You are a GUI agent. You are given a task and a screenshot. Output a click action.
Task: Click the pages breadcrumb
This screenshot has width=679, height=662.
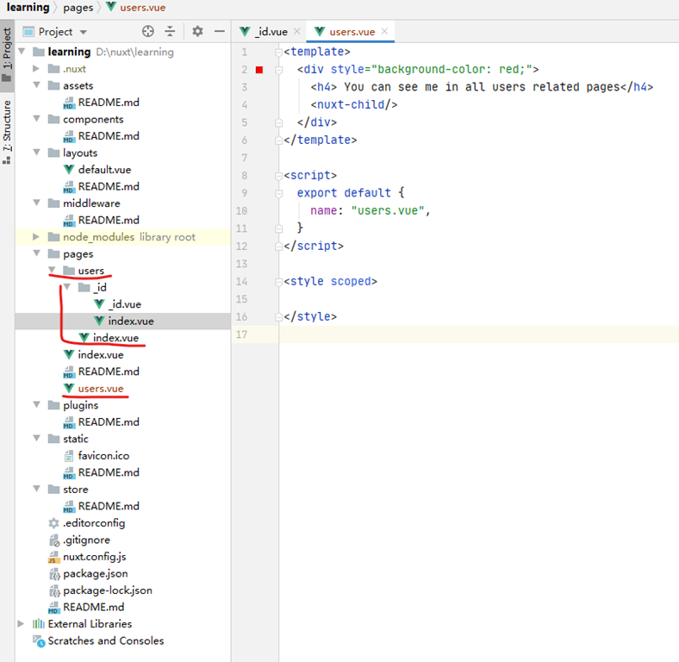(x=78, y=8)
